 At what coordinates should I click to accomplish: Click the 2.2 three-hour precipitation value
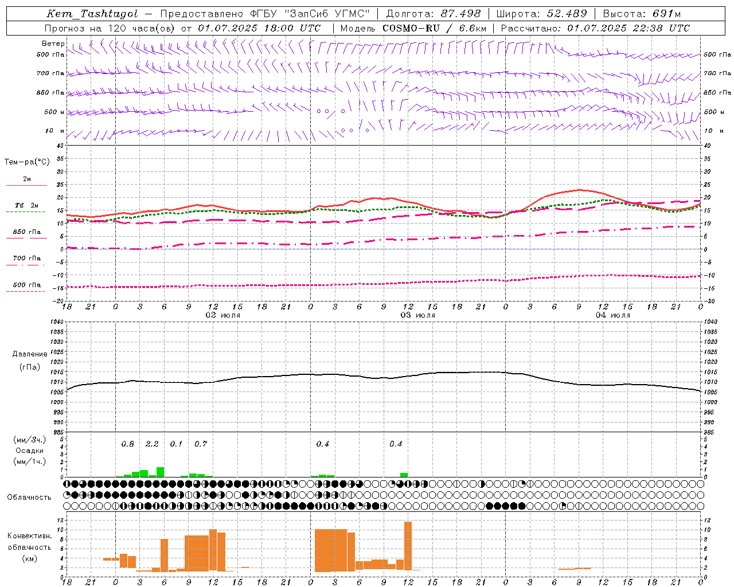click(x=152, y=444)
